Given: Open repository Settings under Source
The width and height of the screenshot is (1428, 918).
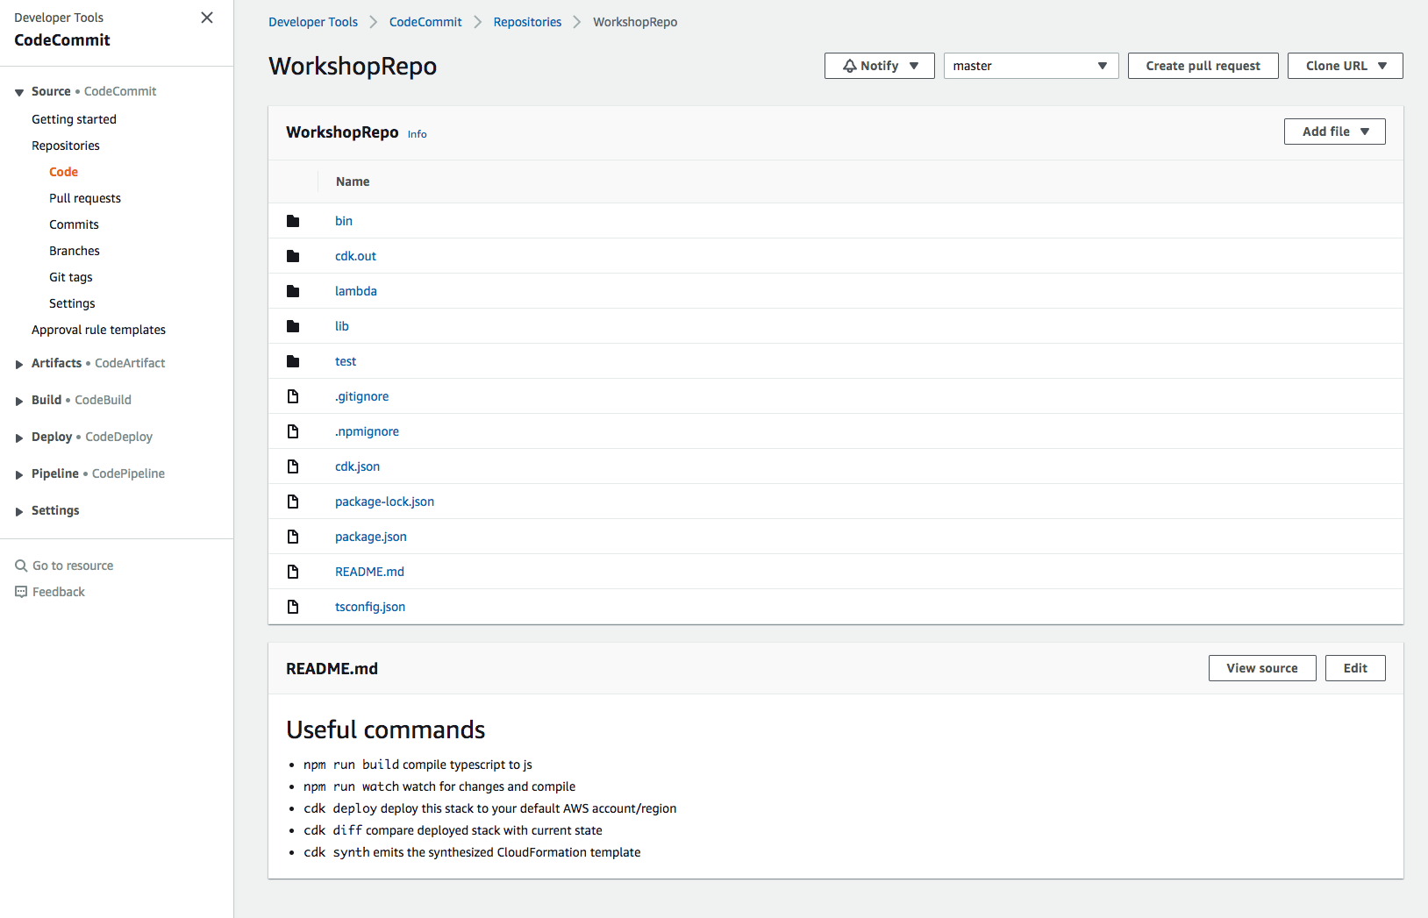Looking at the screenshot, I should pyautogui.click(x=72, y=303).
